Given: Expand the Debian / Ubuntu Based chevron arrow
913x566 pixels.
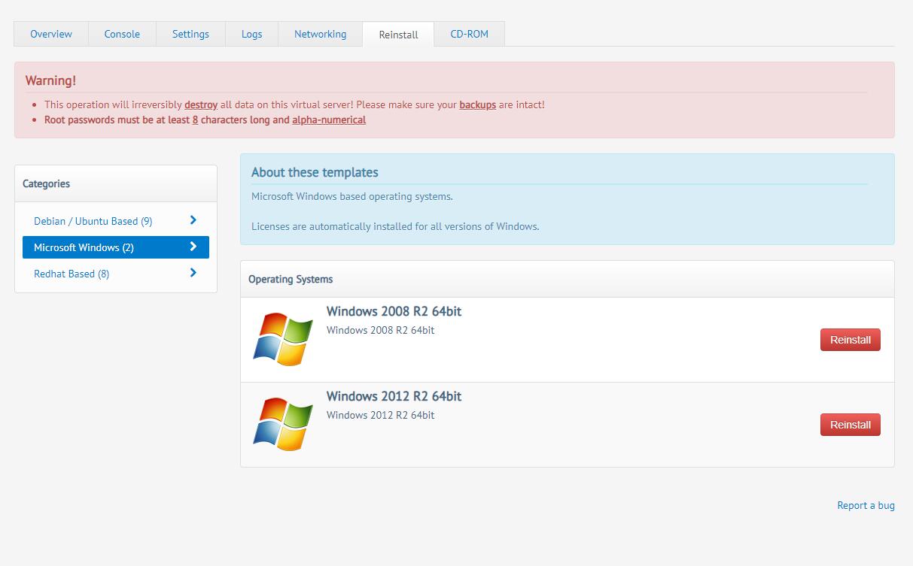Looking at the screenshot, I should pyautogui.click(x=193, y=220).
